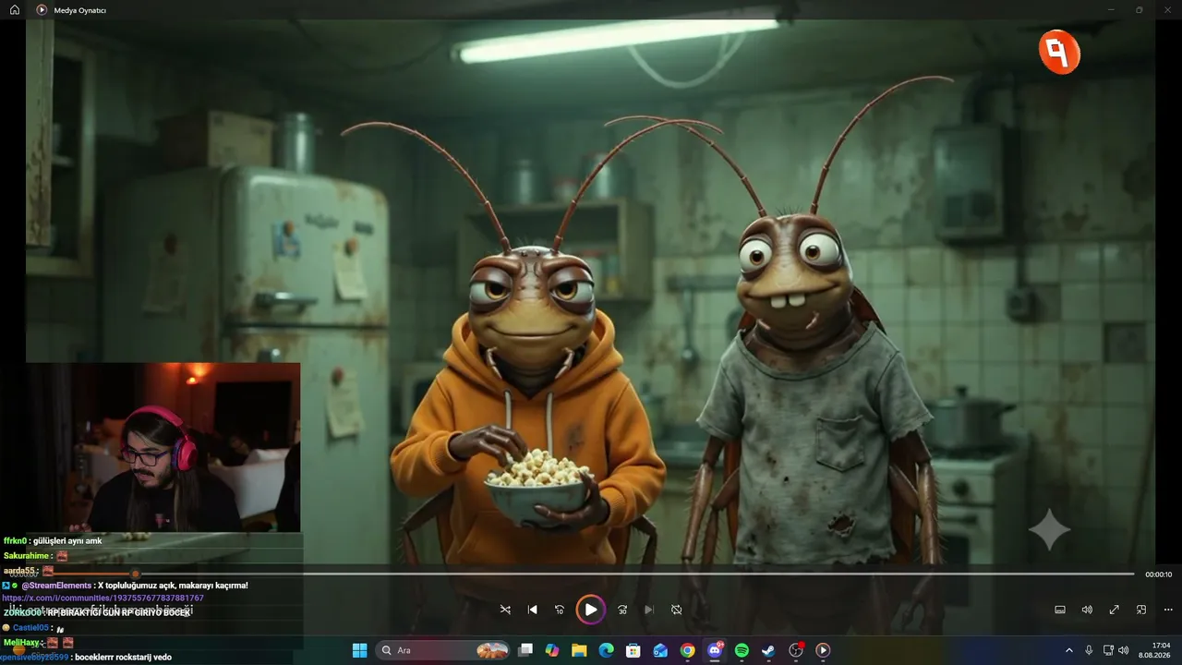Click the Castiel05 username in chat
This screenshot has width=1182, height=665.
[x=30, y=628]
